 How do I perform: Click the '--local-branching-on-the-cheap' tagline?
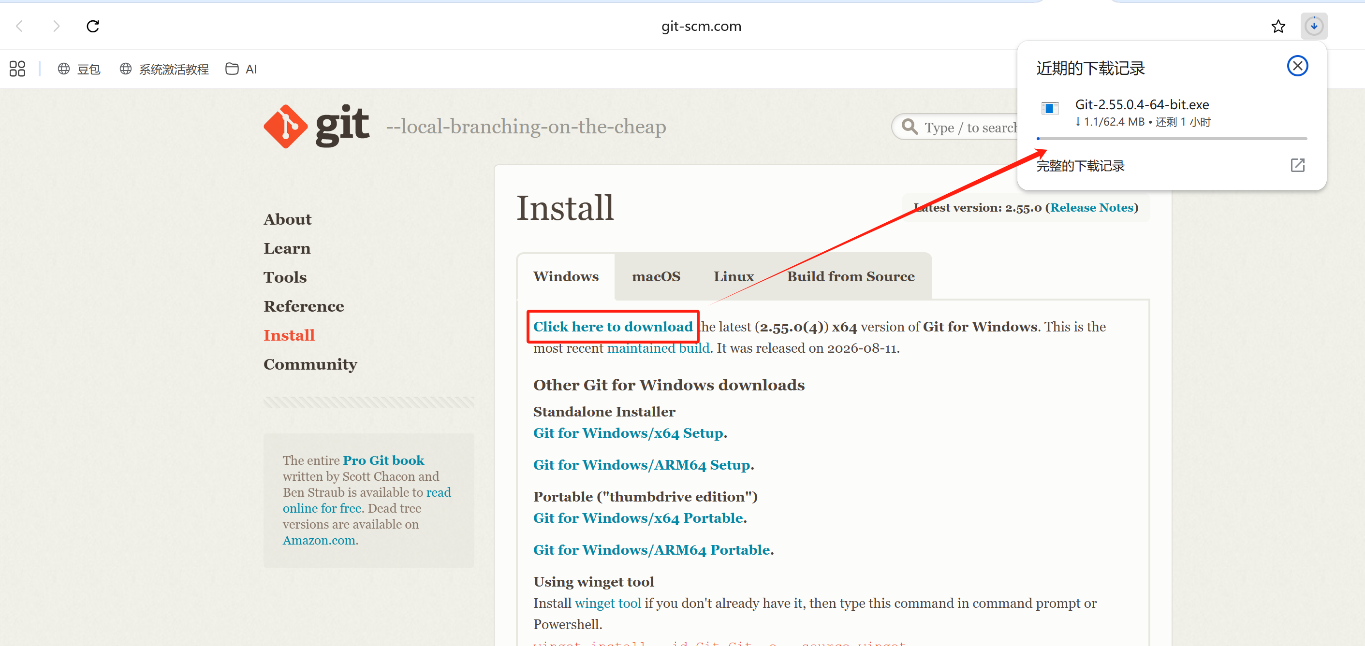pyautogui.click(x=526, y=127)
